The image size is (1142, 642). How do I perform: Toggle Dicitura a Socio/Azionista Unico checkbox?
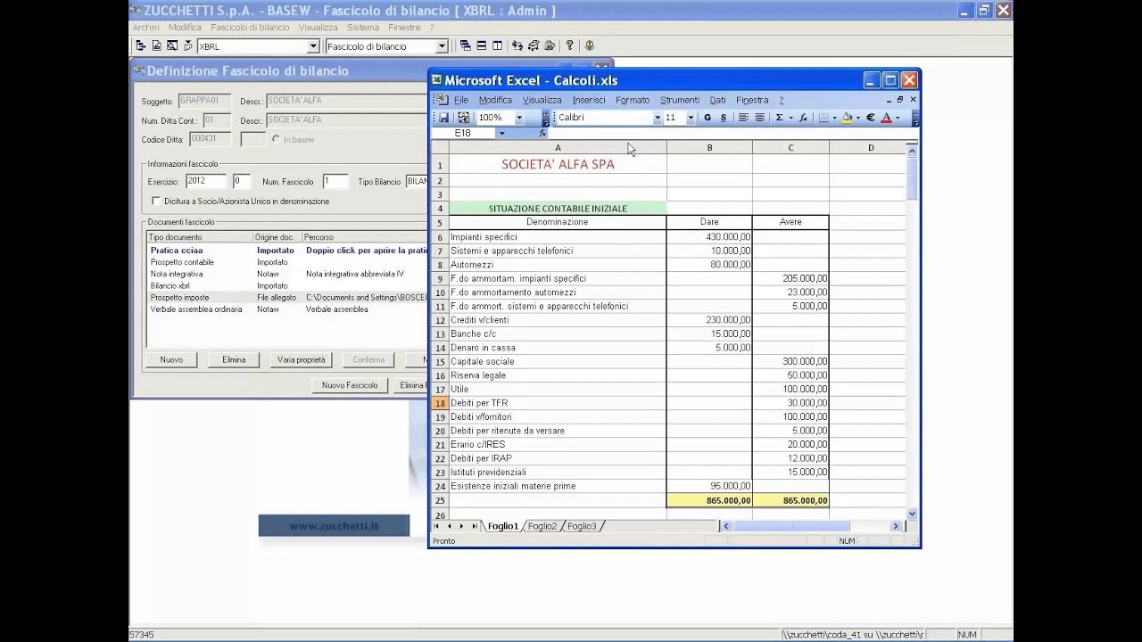156,202
